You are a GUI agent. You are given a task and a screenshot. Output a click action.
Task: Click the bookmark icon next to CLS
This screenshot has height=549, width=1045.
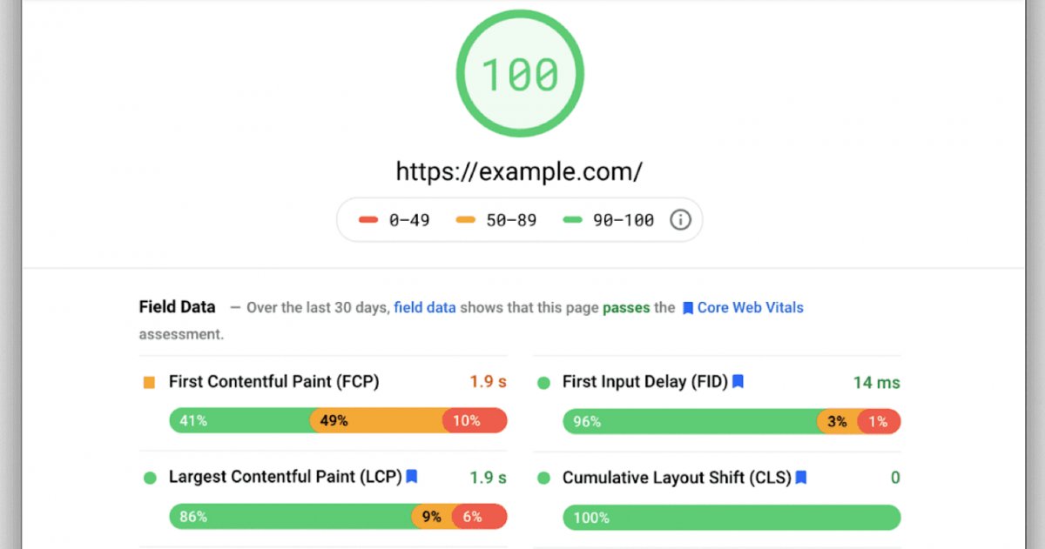click(x=803, y=476)
